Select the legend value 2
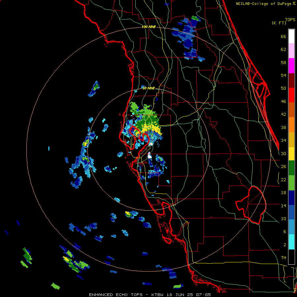The width and height of the screenshot is (297, 297). pos(285,245)
